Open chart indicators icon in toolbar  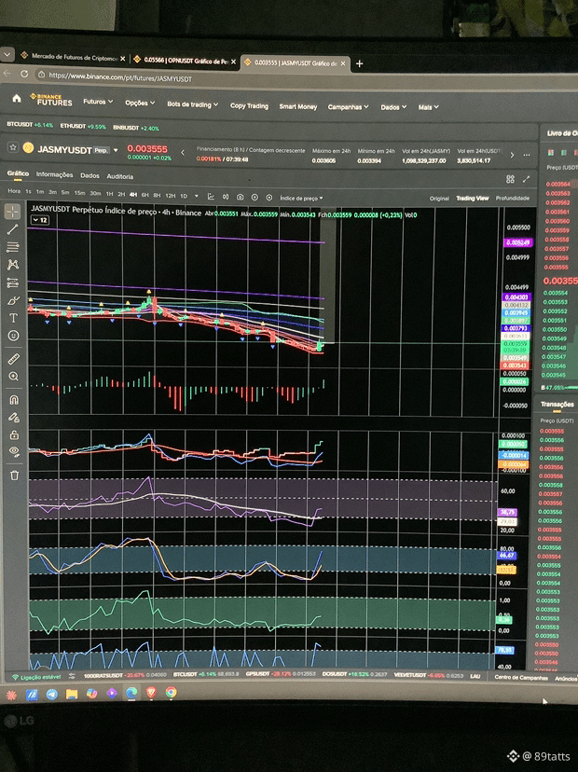(x=211, y=197)
